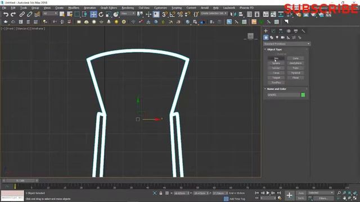Open the File menu
The image size is (360, 202).
tap(4, 8)
